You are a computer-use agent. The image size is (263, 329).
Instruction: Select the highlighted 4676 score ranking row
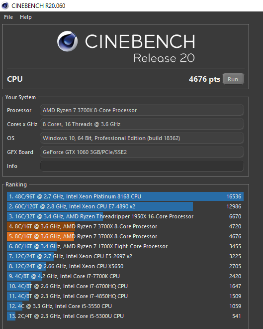click(125, 236)
